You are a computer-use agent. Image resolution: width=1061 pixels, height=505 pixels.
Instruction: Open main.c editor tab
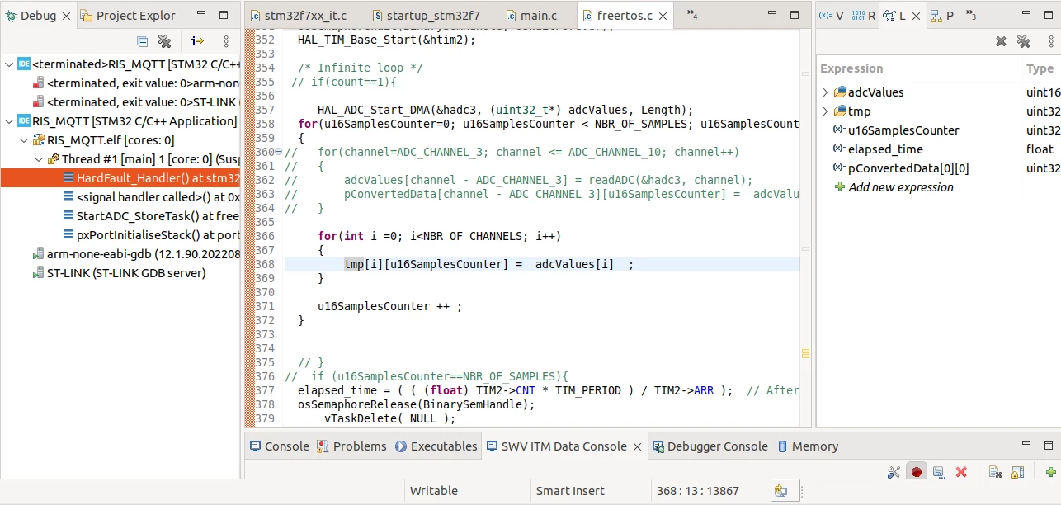531,16
